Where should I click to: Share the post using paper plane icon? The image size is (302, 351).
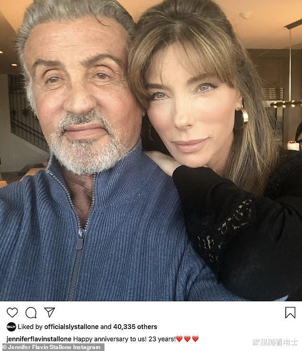50,312
